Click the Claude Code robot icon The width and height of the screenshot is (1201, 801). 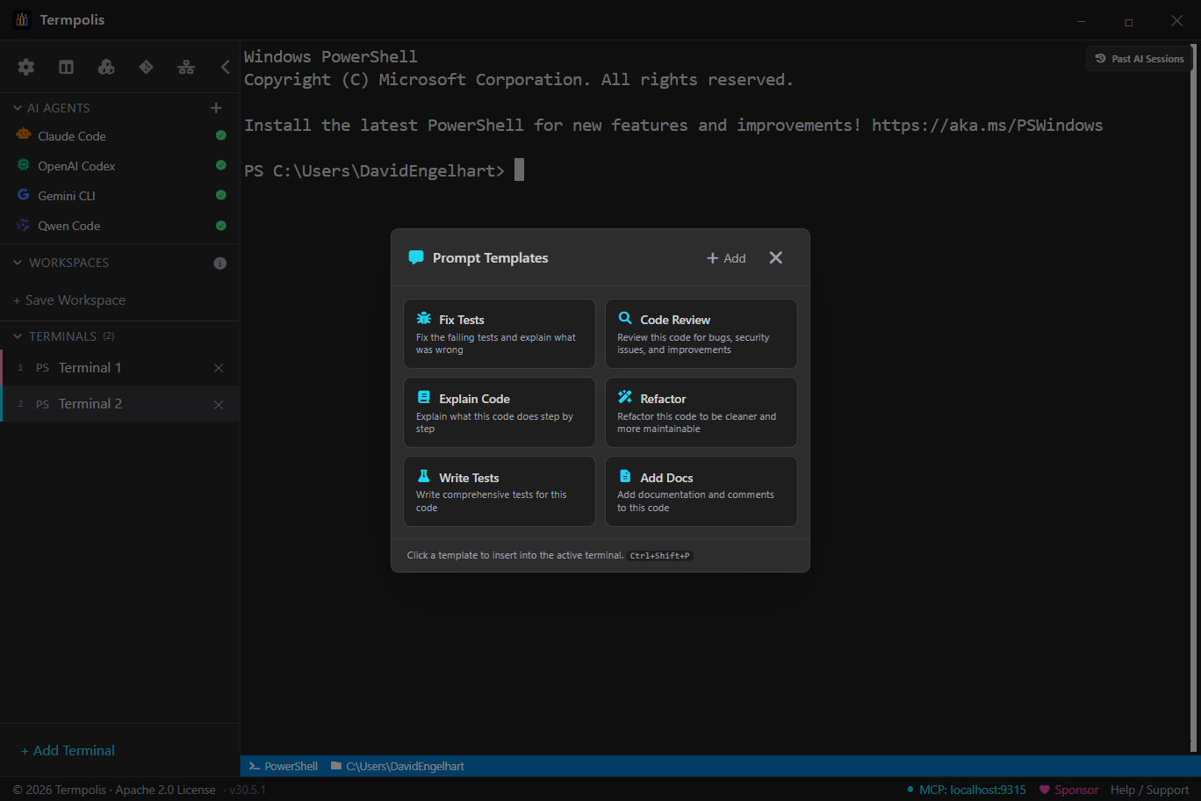pyautogui.click(x=24, y=135)
